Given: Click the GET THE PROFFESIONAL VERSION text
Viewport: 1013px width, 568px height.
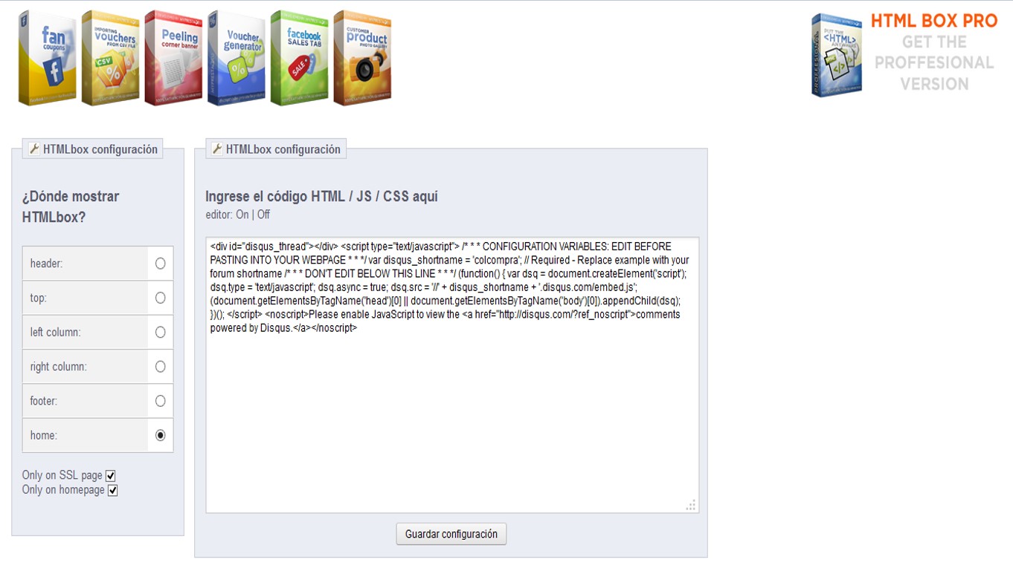Looking at the screenshot, I should point(934,63).
